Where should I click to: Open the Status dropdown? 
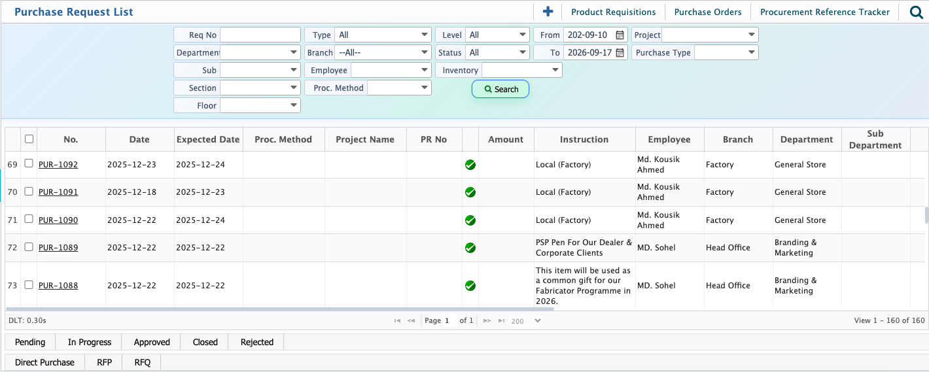(x=497, y=53)
